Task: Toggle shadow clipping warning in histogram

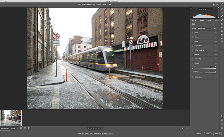Action: pos(191,8)
